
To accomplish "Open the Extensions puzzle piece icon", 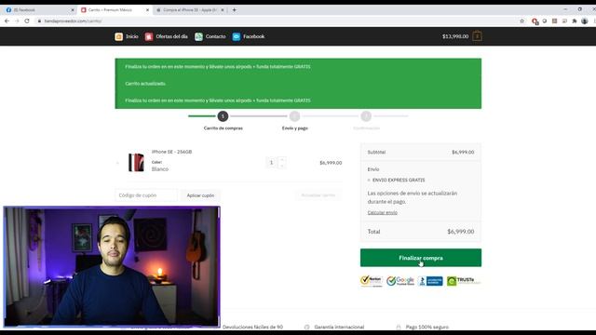I will [575, 20].
